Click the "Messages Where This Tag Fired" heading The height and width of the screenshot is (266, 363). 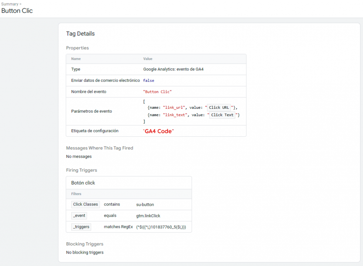point(100,148)
